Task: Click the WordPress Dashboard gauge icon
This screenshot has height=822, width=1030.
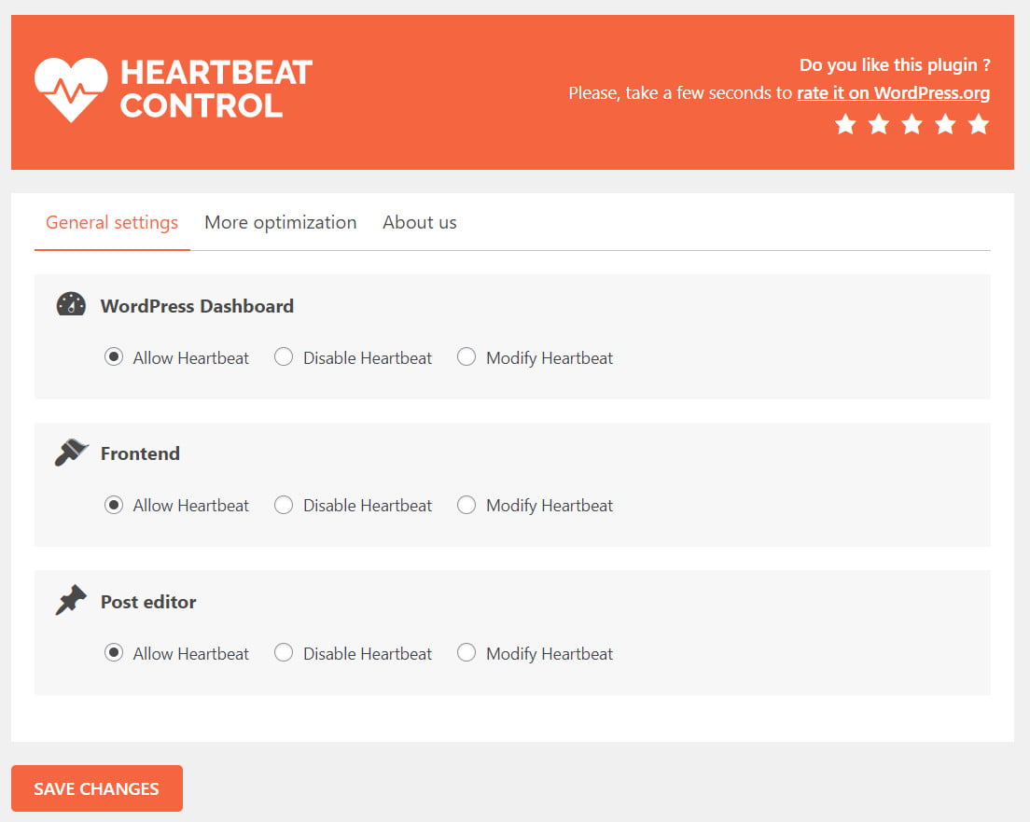Action: tap(71, 303)
